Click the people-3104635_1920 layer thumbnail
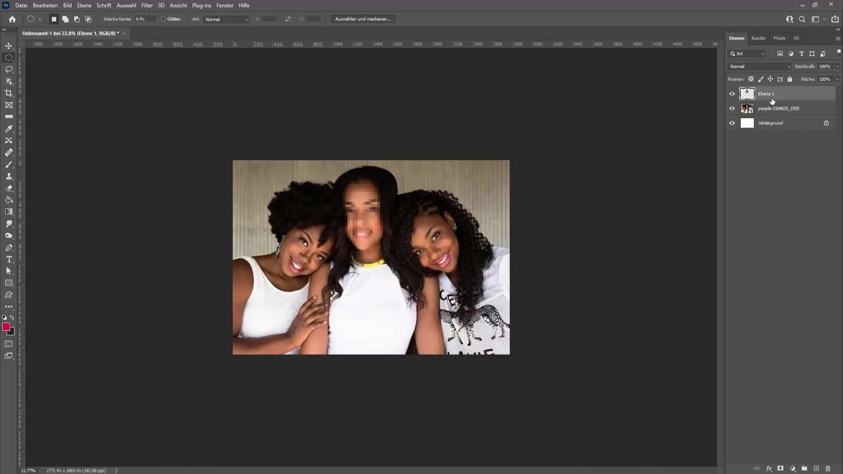Image resolution: width=843 pixels, height=474 pixels. pos(746,108)
